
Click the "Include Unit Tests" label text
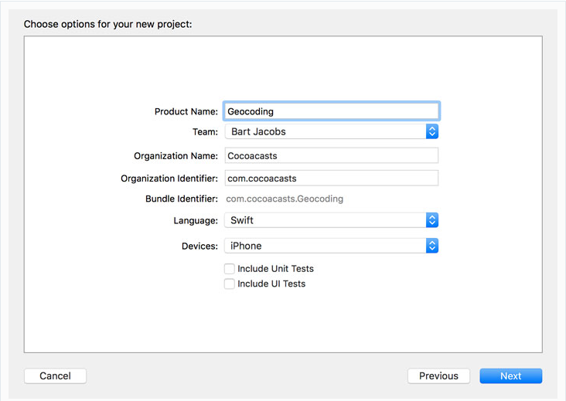[x=275, y=269]
